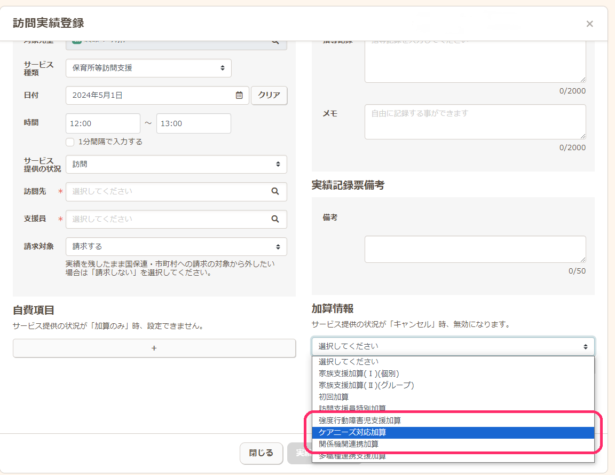This screenshot has width=615, height=475.
Task: Expand the サービス提供の状況 dropdown
Action: pos(176,165)
